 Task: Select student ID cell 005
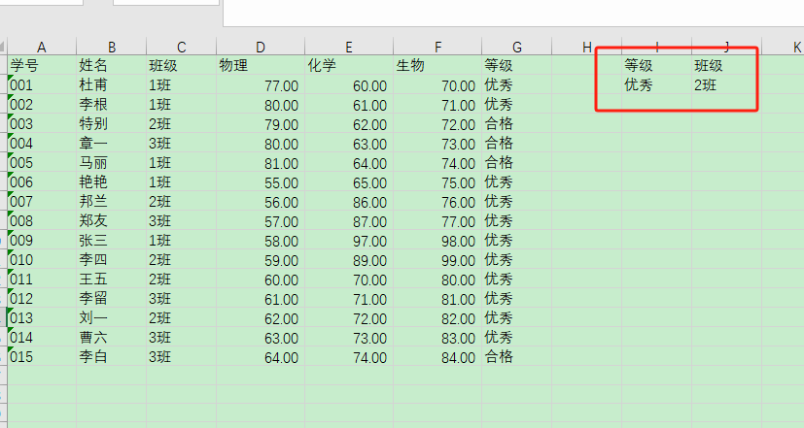click(x=42, y=162)
